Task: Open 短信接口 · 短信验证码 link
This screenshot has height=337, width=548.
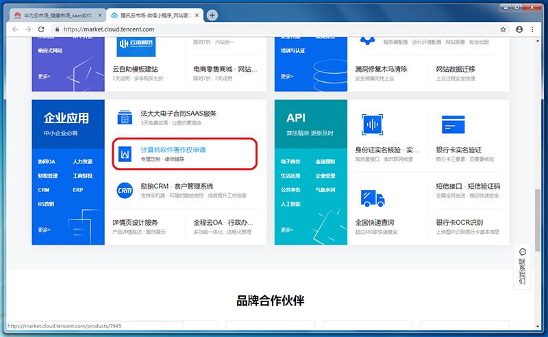Action: pos(468,187)
